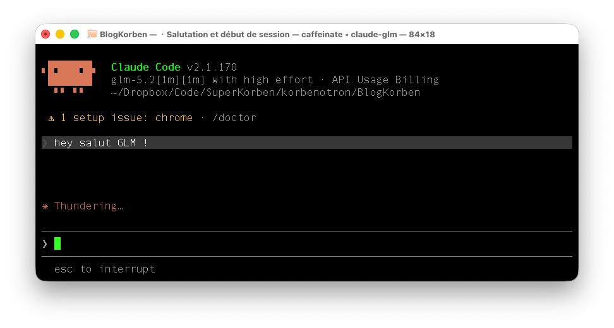Screen dimensions: 614x328
Task: Click the green cursor block in prompt
Action: pyautogui.click(x=57, y=243)
